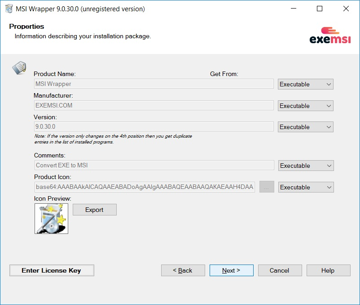360x305 pixels.
Task: Select the Version field showing 9.0.30.0
Action: (154, 126)
